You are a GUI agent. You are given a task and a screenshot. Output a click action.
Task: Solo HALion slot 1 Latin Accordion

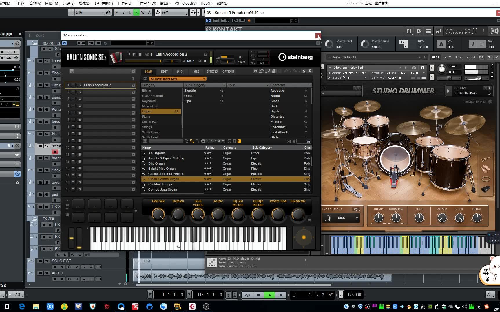[x=79, y=85]
